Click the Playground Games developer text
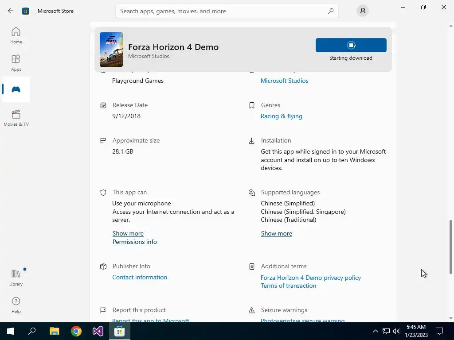 click(138, 81)
